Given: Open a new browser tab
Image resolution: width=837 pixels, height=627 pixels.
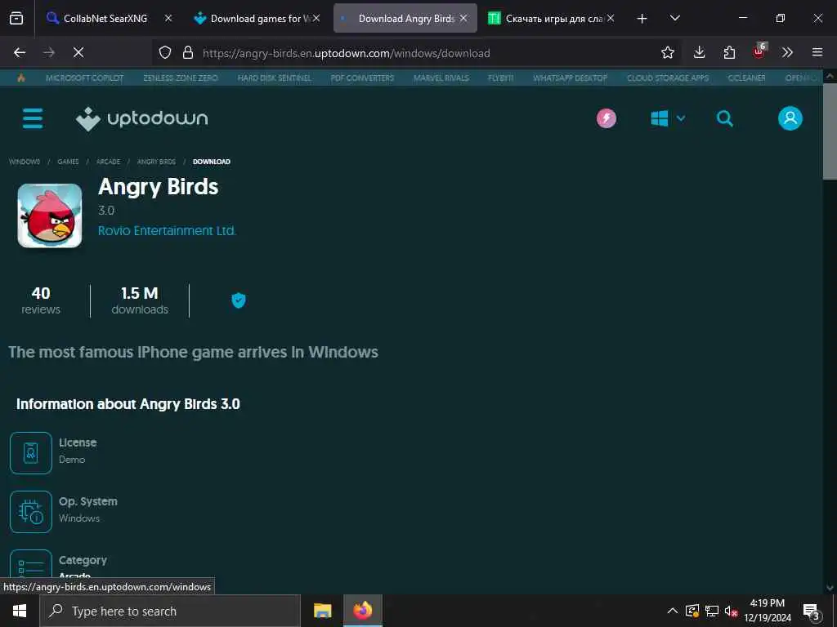Looking at the screenshot, I should pyautogui.click(x=642, y=19).
